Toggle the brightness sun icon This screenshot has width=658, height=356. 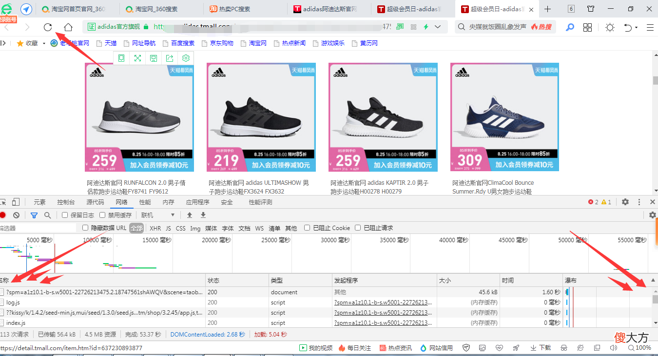(610, 27)
